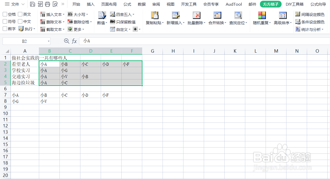
Task: Click the 插入文本 icon
Action: (x=43, y=14)
